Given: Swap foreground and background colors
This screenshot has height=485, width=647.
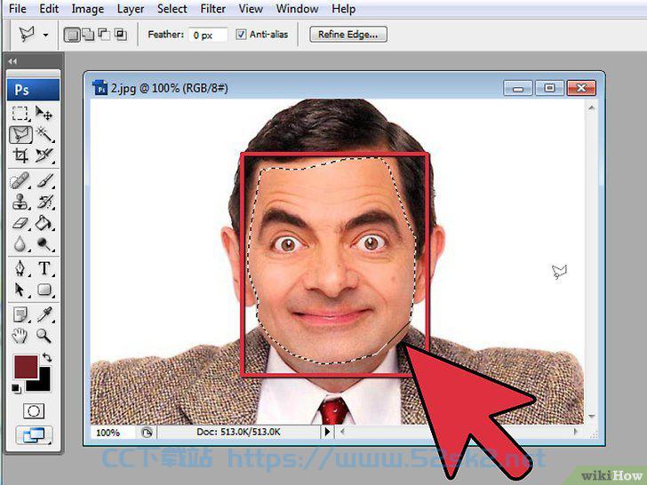Looking at the screenshot, I should (46, 357).
